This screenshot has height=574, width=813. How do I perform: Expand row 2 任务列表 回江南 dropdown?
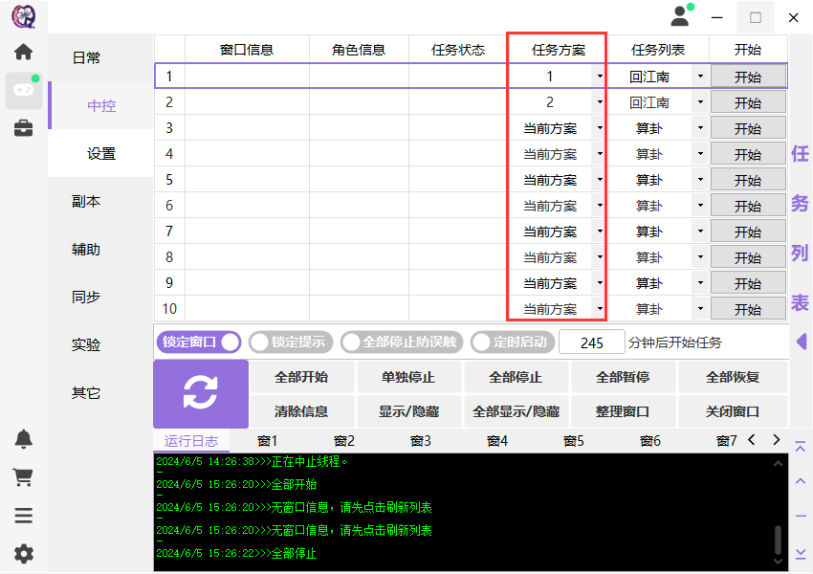(x=700, y=102)
